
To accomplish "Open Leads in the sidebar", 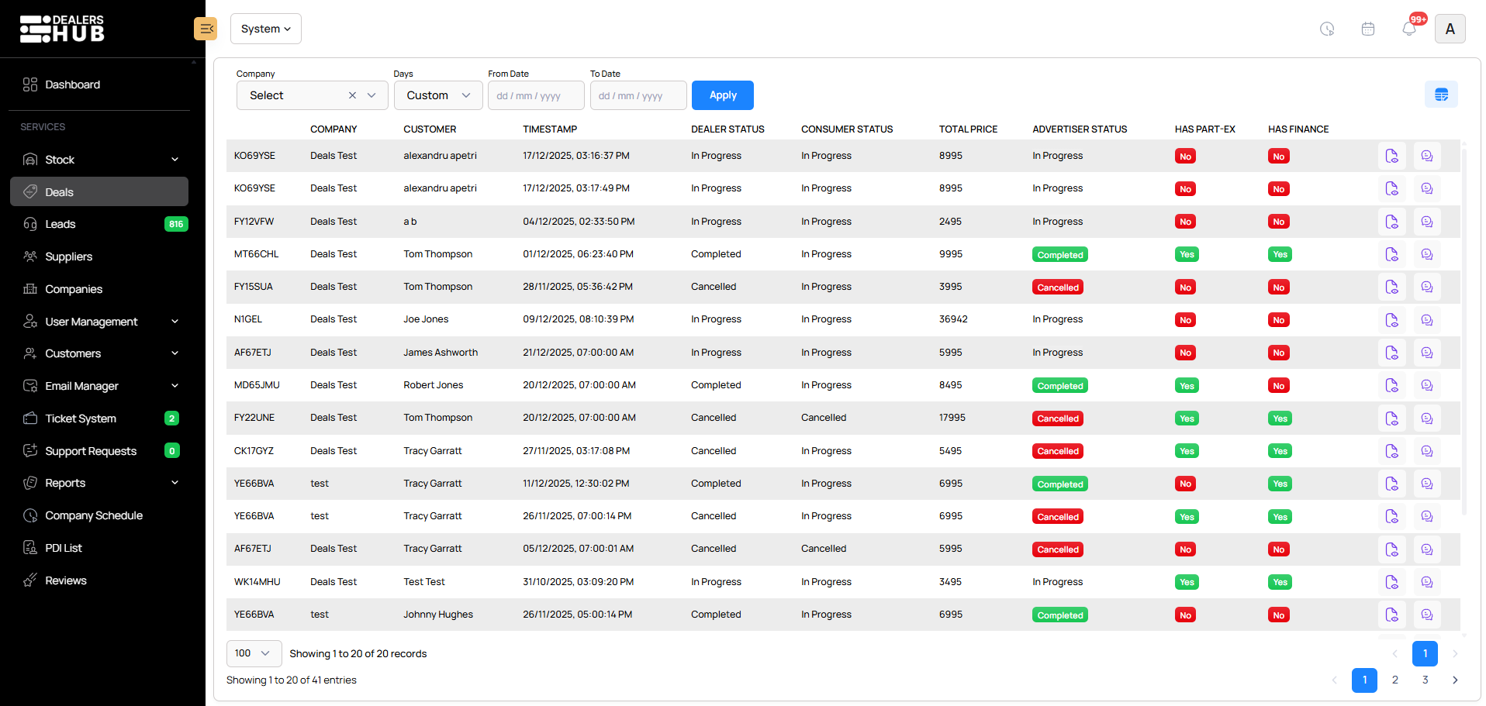I will click(60, 224).
